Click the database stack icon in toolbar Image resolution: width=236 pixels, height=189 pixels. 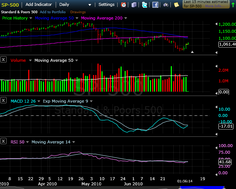(x=134, y=5)
